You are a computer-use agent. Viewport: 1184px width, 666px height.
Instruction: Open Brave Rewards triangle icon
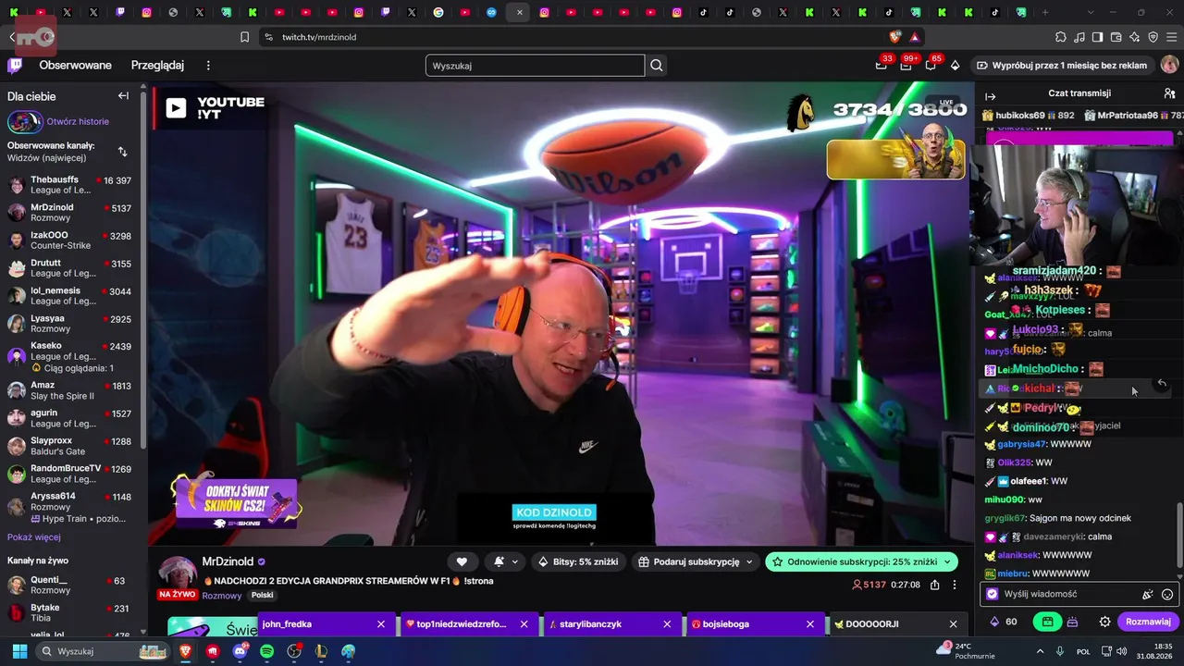[915, 37]
